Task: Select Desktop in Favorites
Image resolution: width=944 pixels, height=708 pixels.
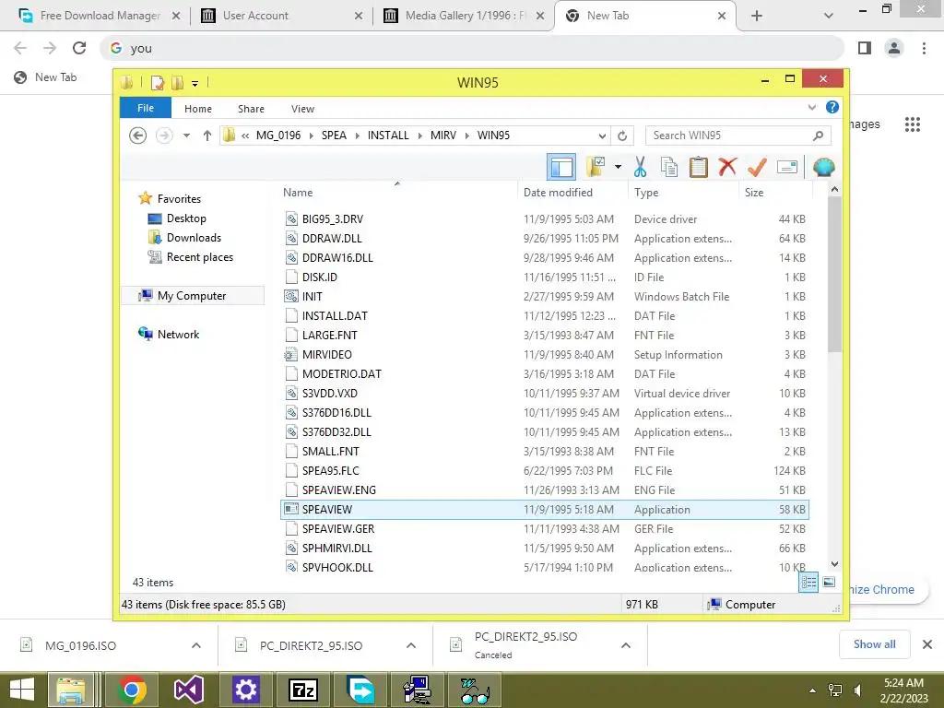Action: 186,218
